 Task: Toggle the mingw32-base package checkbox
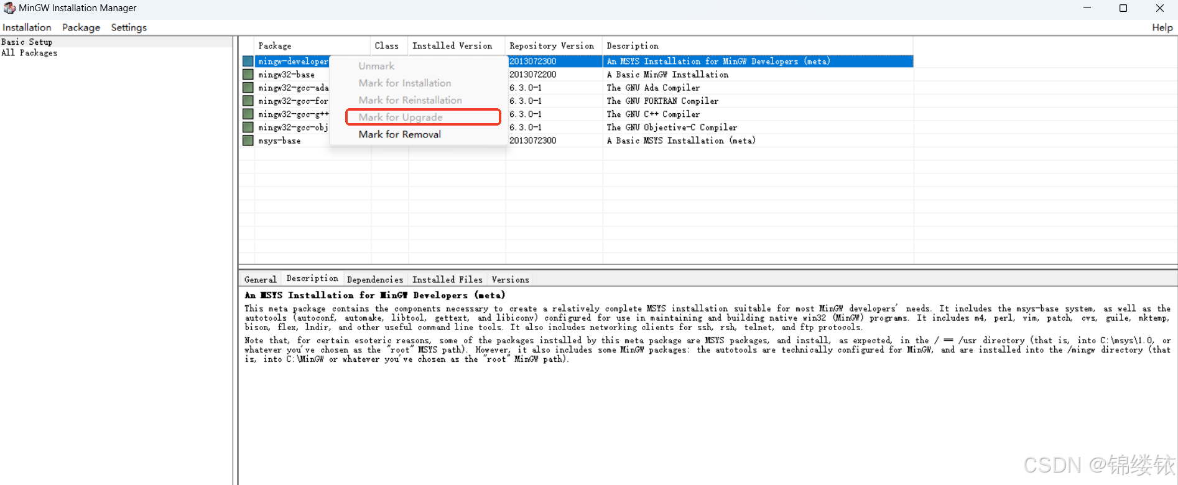coord(248,74)
